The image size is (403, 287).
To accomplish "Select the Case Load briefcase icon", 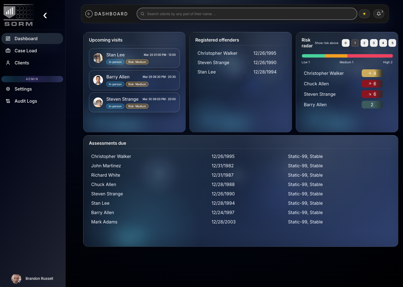I will pyautogui.click(x=8, y=51).
